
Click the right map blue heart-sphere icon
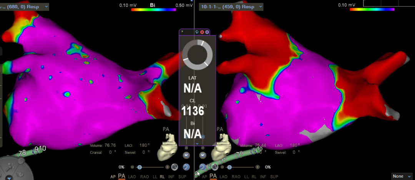pyautogui.click(x=203, y=167)
